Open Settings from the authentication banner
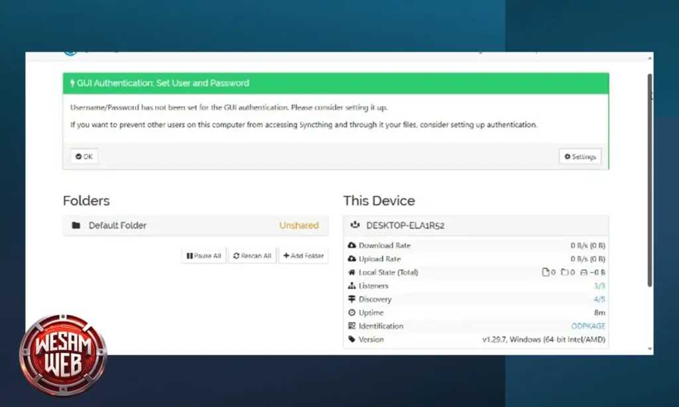This screenshot has width=679, height=407. [x=580, y=156]
